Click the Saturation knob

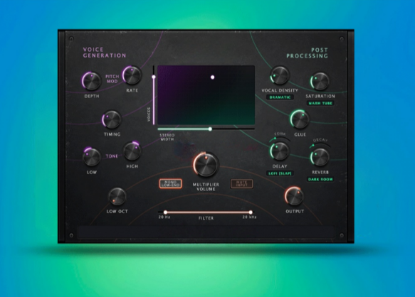[320, 82]
